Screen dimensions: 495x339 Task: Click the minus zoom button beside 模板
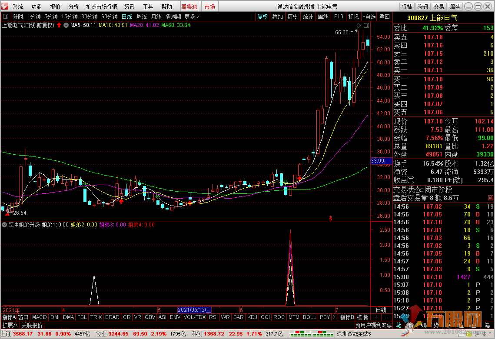pos(387,317)
